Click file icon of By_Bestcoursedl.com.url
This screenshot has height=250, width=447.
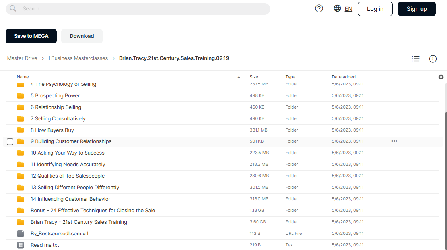pos(21,233)
